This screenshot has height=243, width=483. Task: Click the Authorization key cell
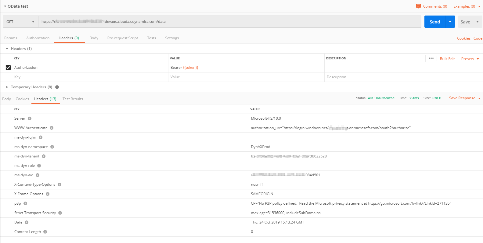(90, 68)
